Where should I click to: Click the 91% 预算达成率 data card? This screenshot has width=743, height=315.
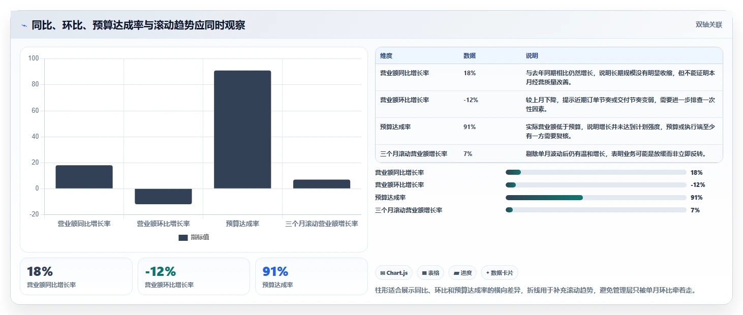point(311,276)
